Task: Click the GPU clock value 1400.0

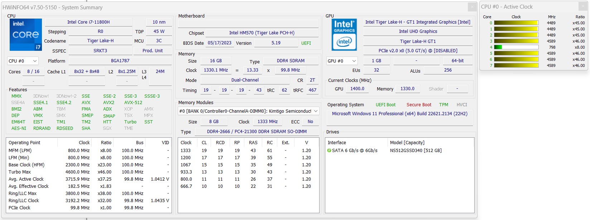Action: click(x=357, y=89)
